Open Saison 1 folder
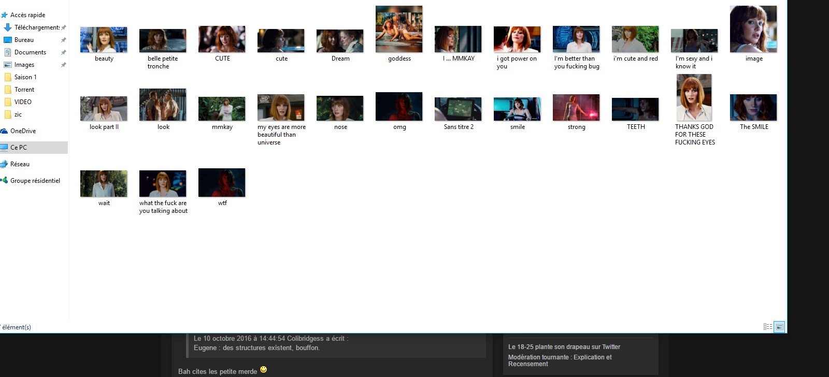 click(x=25, y=77)
